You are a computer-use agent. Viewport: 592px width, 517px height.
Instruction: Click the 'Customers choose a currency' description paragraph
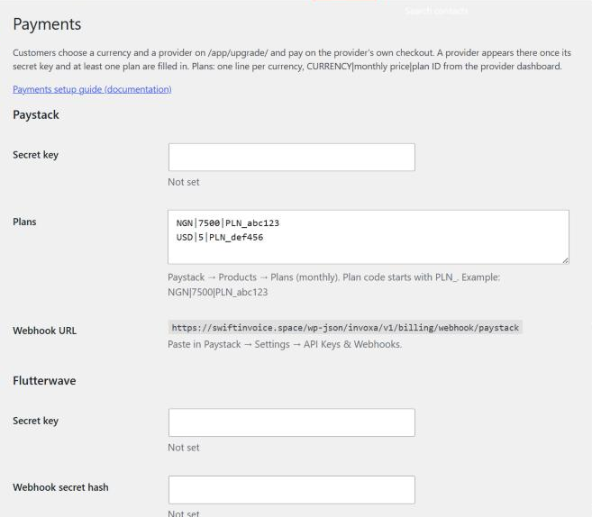(x=292, y=59)
